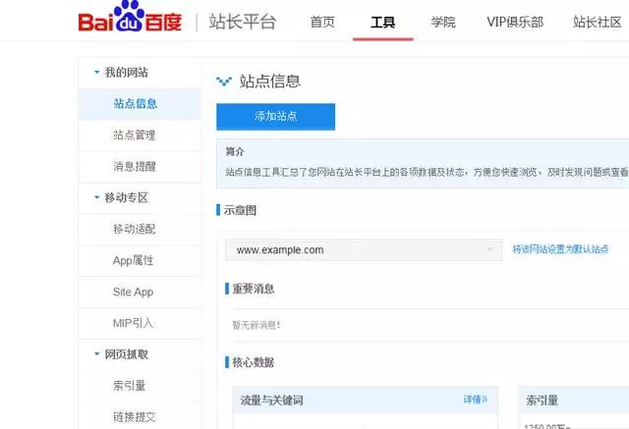Click the 添加站点 button
The image size is (629, 429).
[x=275, y=117]
